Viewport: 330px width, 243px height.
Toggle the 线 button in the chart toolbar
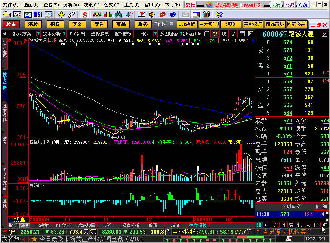coord(224,34)
